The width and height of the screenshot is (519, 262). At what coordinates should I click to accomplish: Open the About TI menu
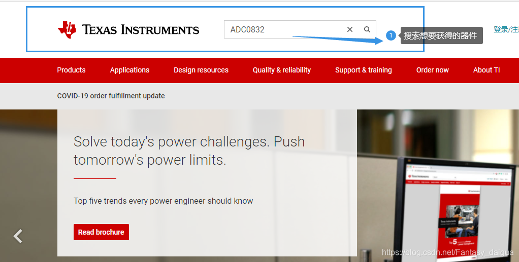(x=486, y=70)
